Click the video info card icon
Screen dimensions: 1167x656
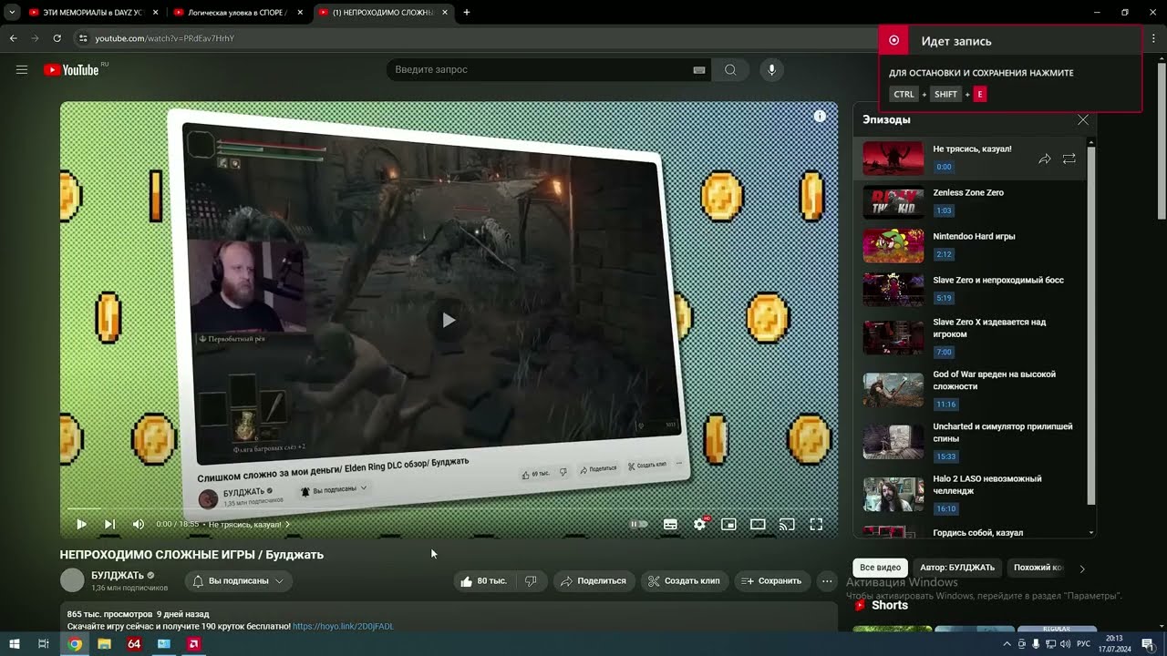820,116
